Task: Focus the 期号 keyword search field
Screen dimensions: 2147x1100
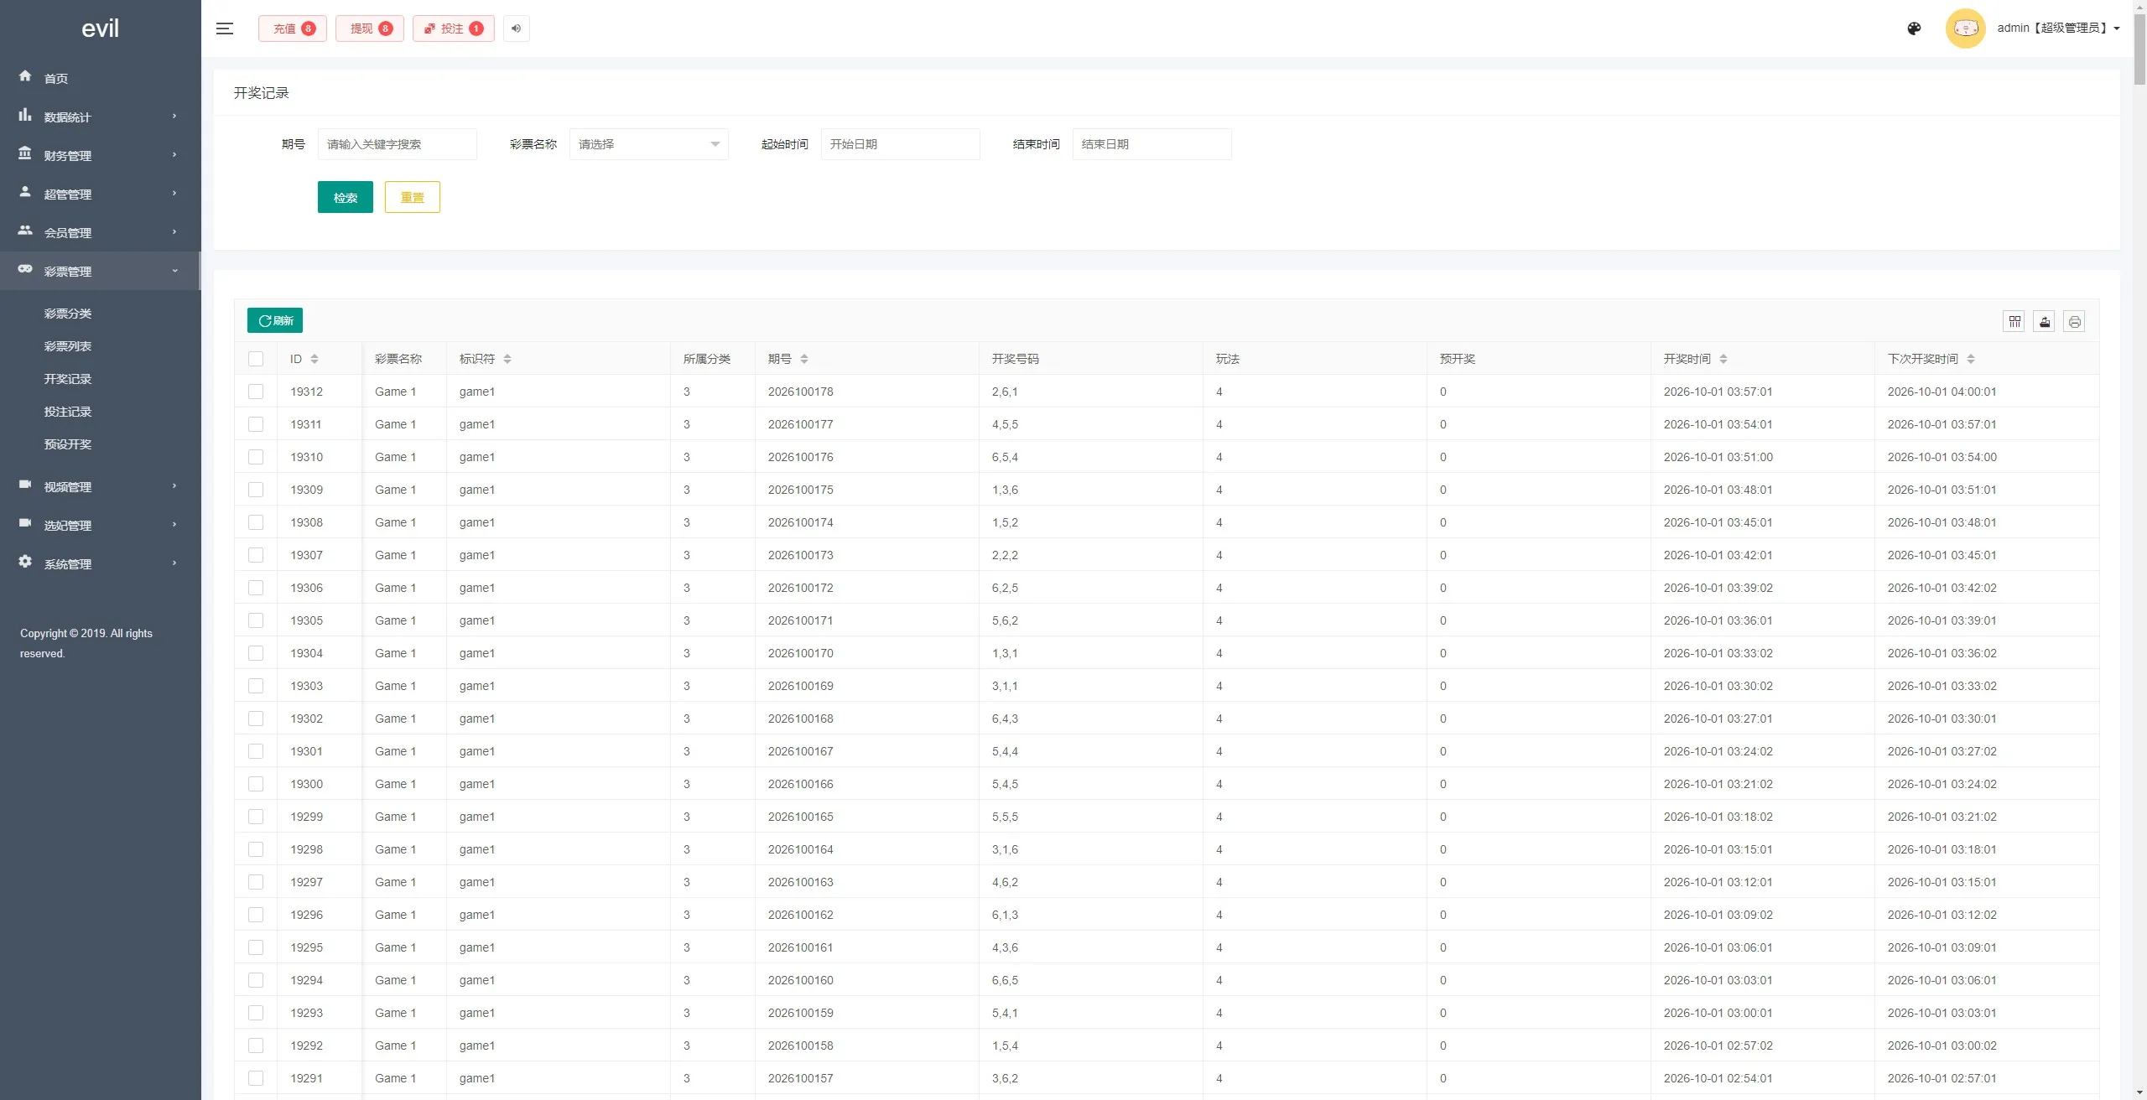Action: click(398, 144)
